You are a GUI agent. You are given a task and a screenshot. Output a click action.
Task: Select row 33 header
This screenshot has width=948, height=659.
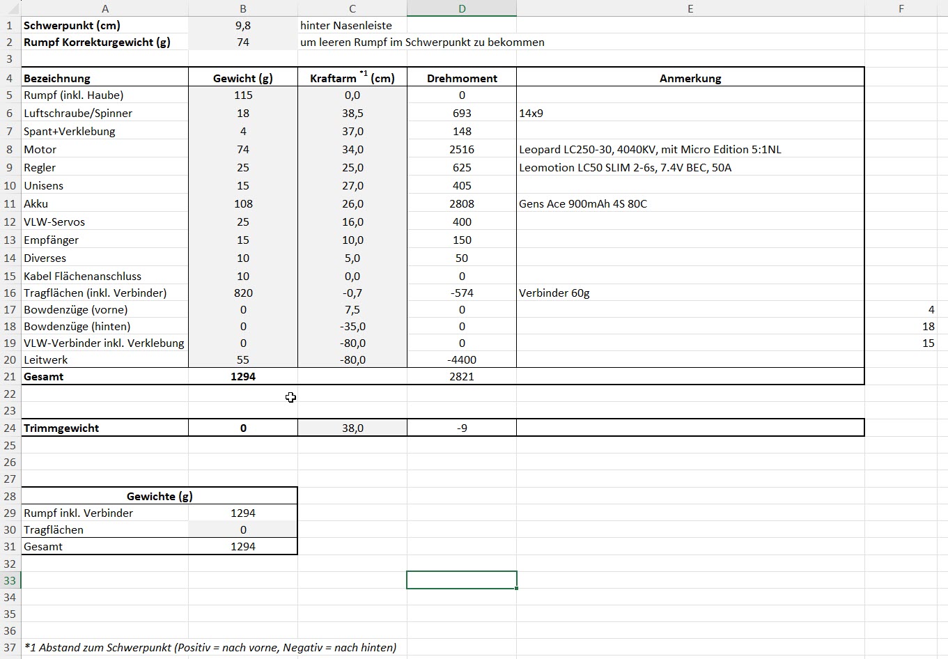(10, 580)
